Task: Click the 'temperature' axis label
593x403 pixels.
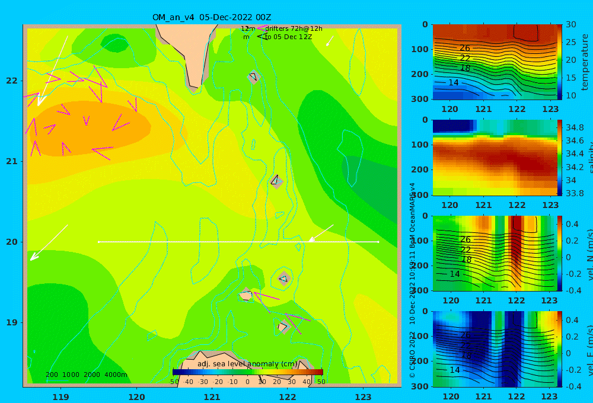Action: tap(585, 62)
